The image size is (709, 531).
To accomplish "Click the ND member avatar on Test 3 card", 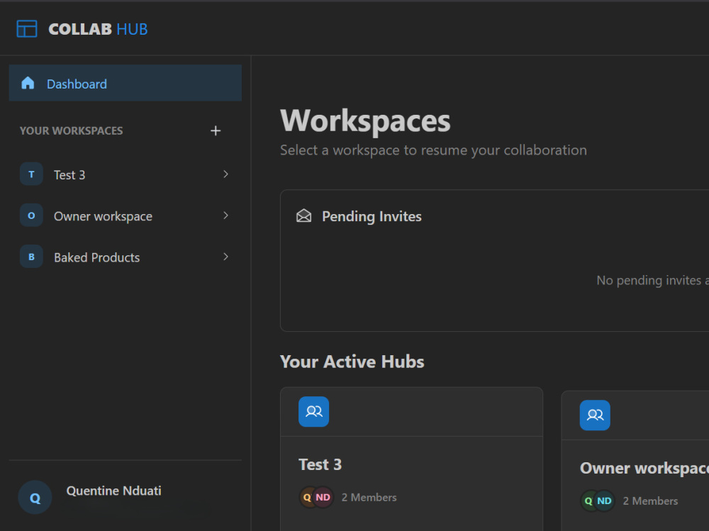I will 323,497.
